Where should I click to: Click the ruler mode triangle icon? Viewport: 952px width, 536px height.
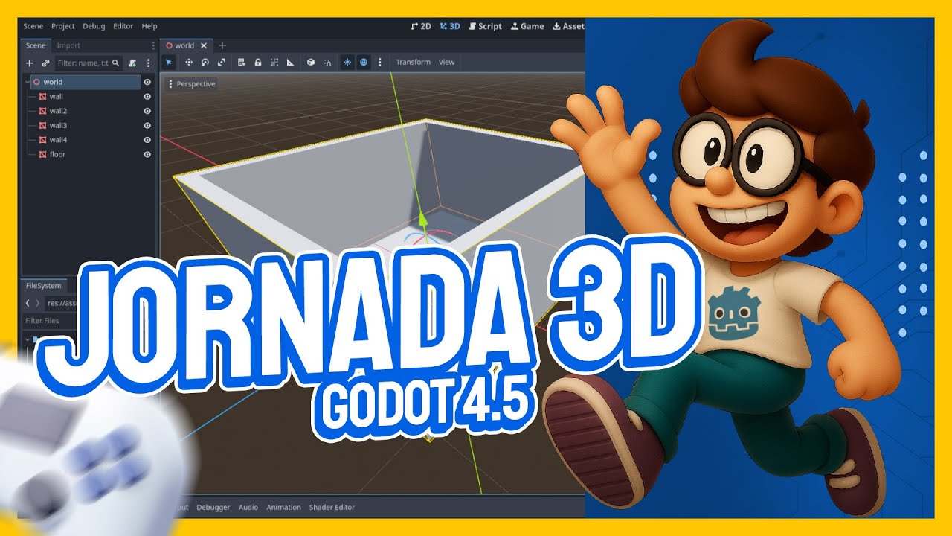coord(291,62)
